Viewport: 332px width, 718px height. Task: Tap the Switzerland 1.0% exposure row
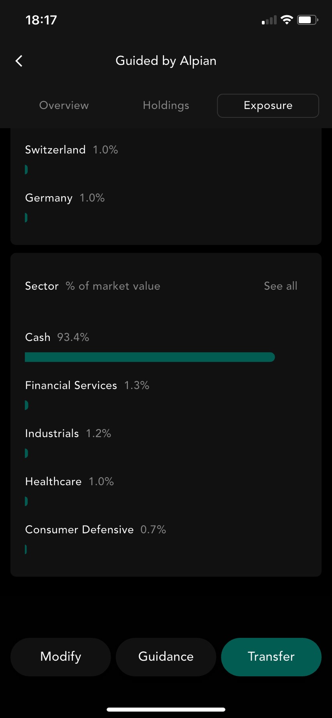point(166,159)
